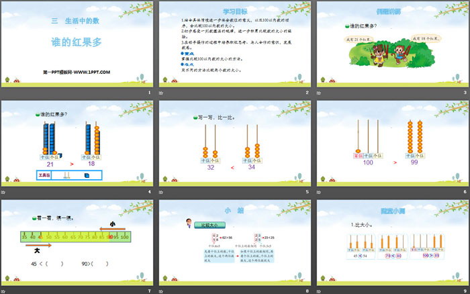
Task: Select slide 2 thumbnail 学习目标
Action: pos(235,44)
